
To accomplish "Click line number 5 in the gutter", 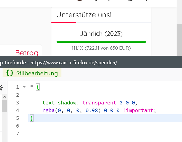I will click(17, 118).
